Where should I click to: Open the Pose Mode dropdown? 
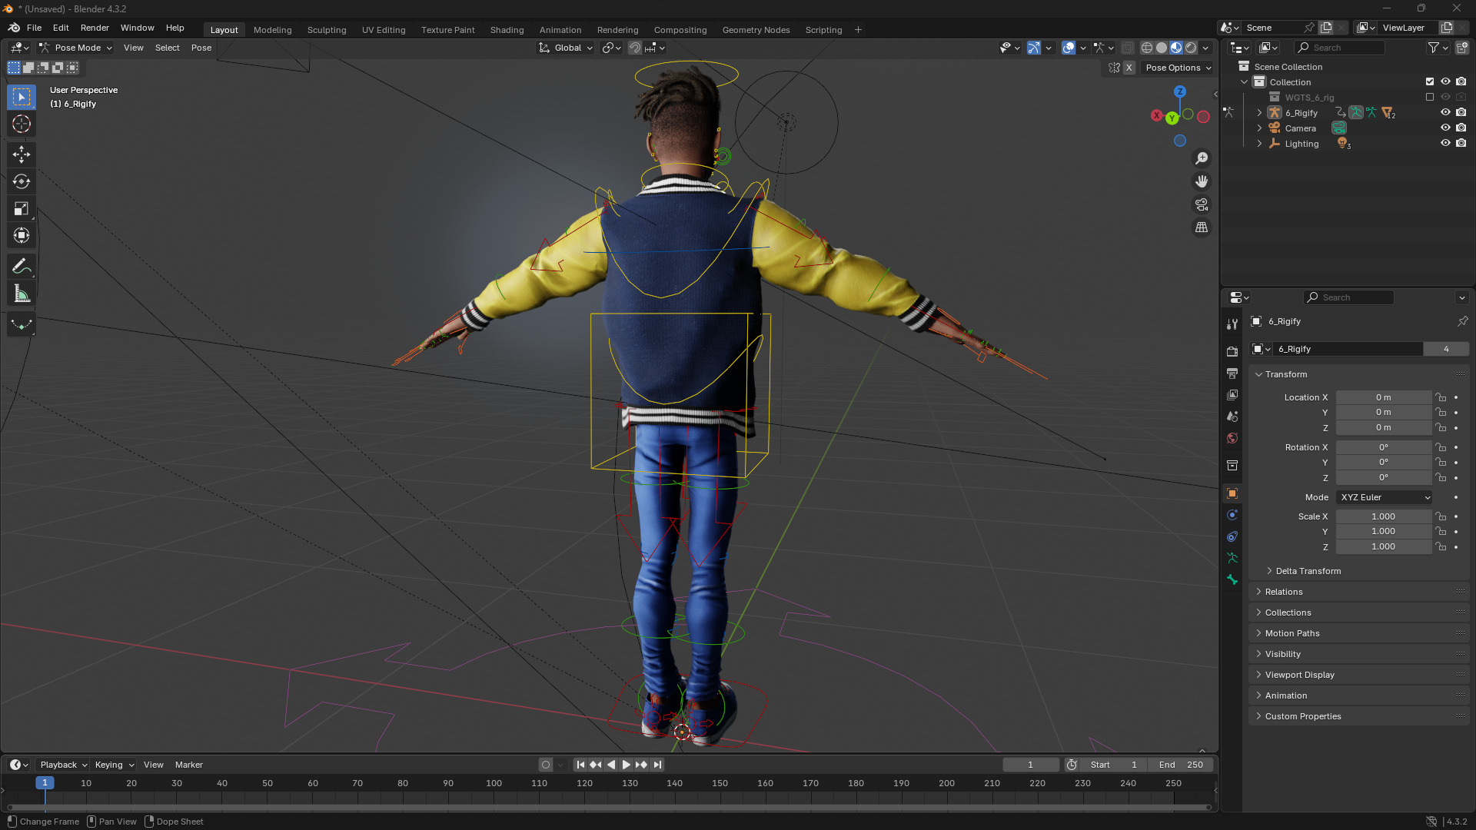77,48
